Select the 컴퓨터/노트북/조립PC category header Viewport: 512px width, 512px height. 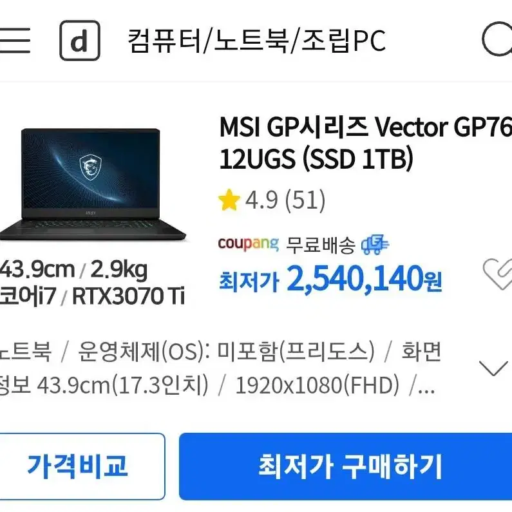point(256,41)
